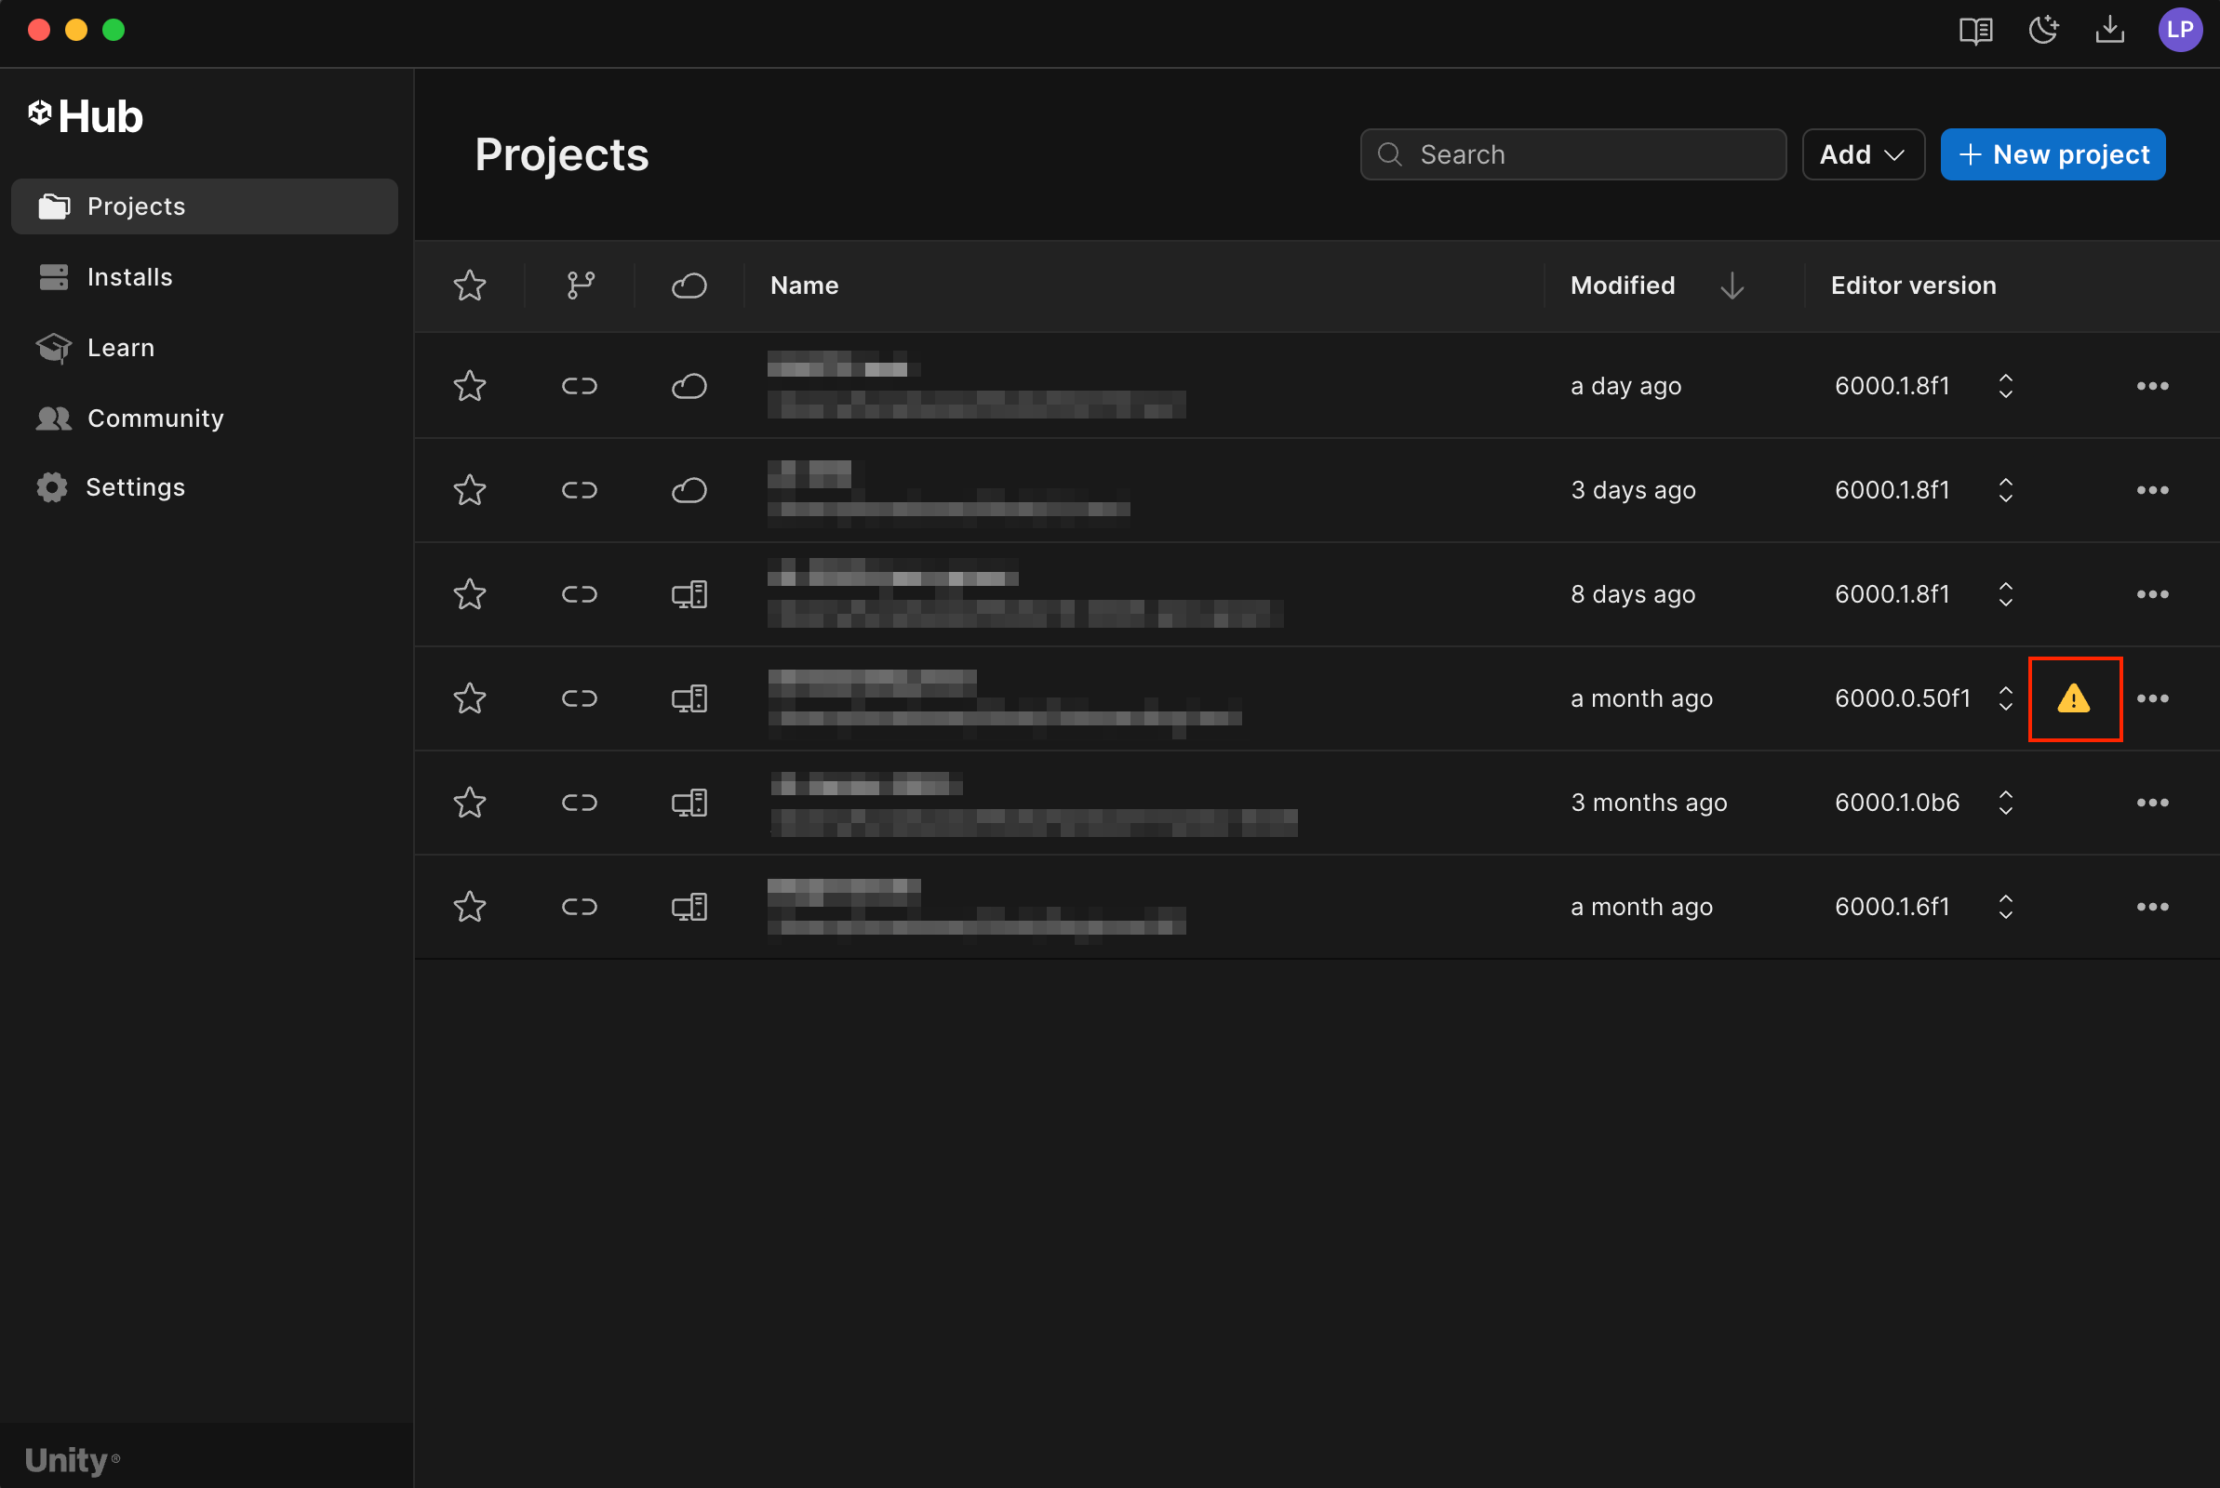Open the three-dot menu for the 6000.1.0b6 project
Viewport: 2220px width, 1488px height.
point(2152,804)
